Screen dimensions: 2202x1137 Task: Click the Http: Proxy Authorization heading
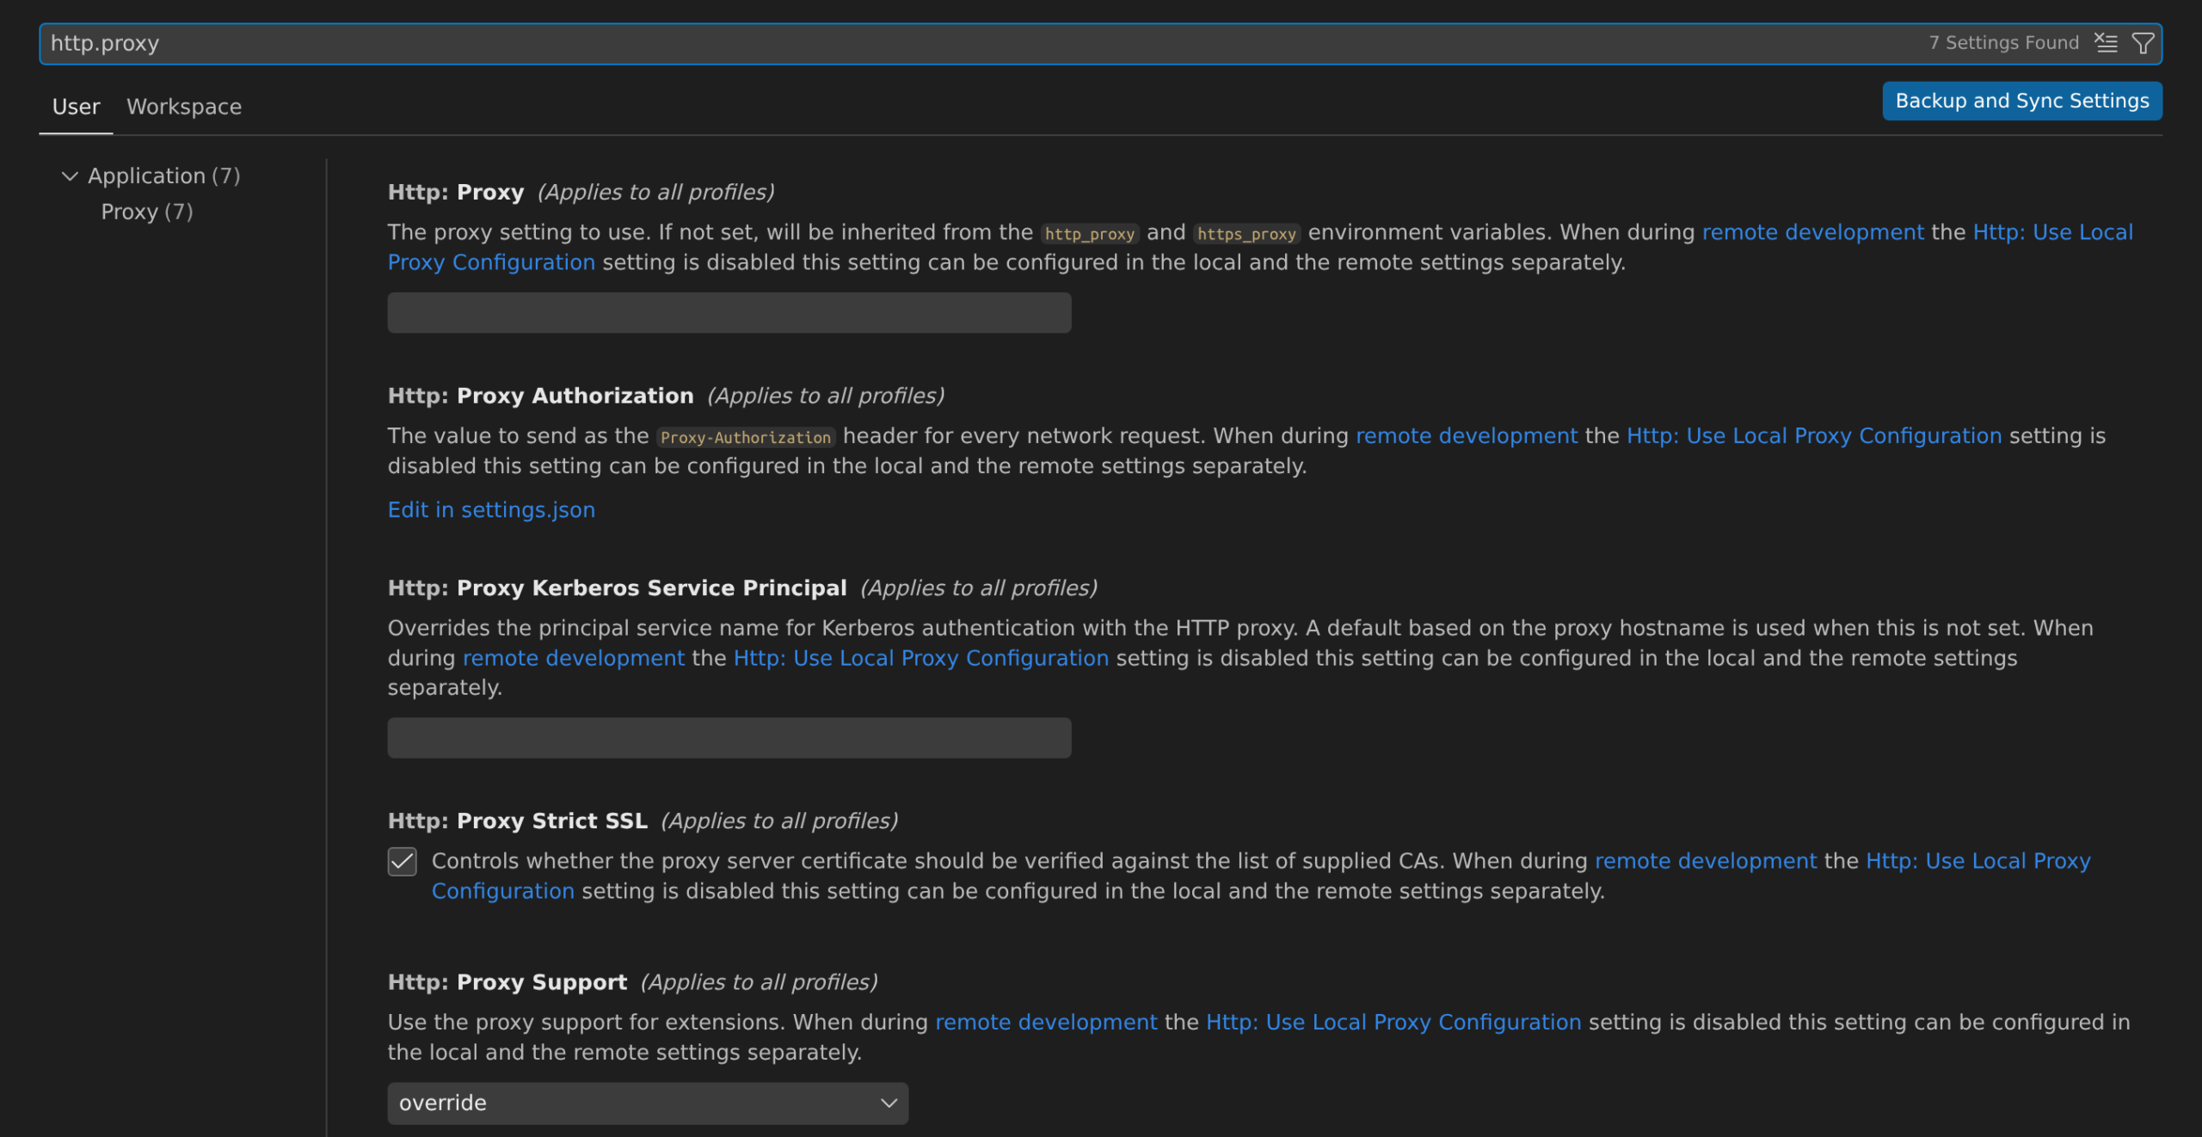point(540,396)
